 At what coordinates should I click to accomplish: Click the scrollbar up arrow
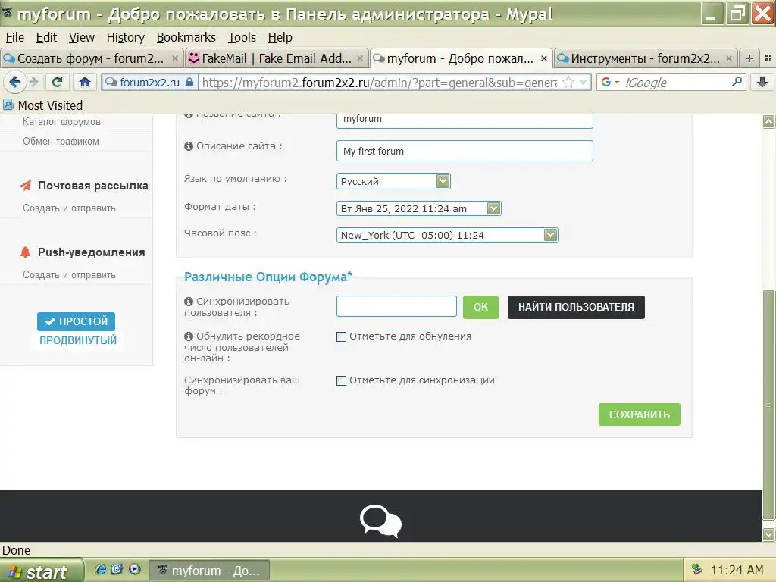[768, 122]
